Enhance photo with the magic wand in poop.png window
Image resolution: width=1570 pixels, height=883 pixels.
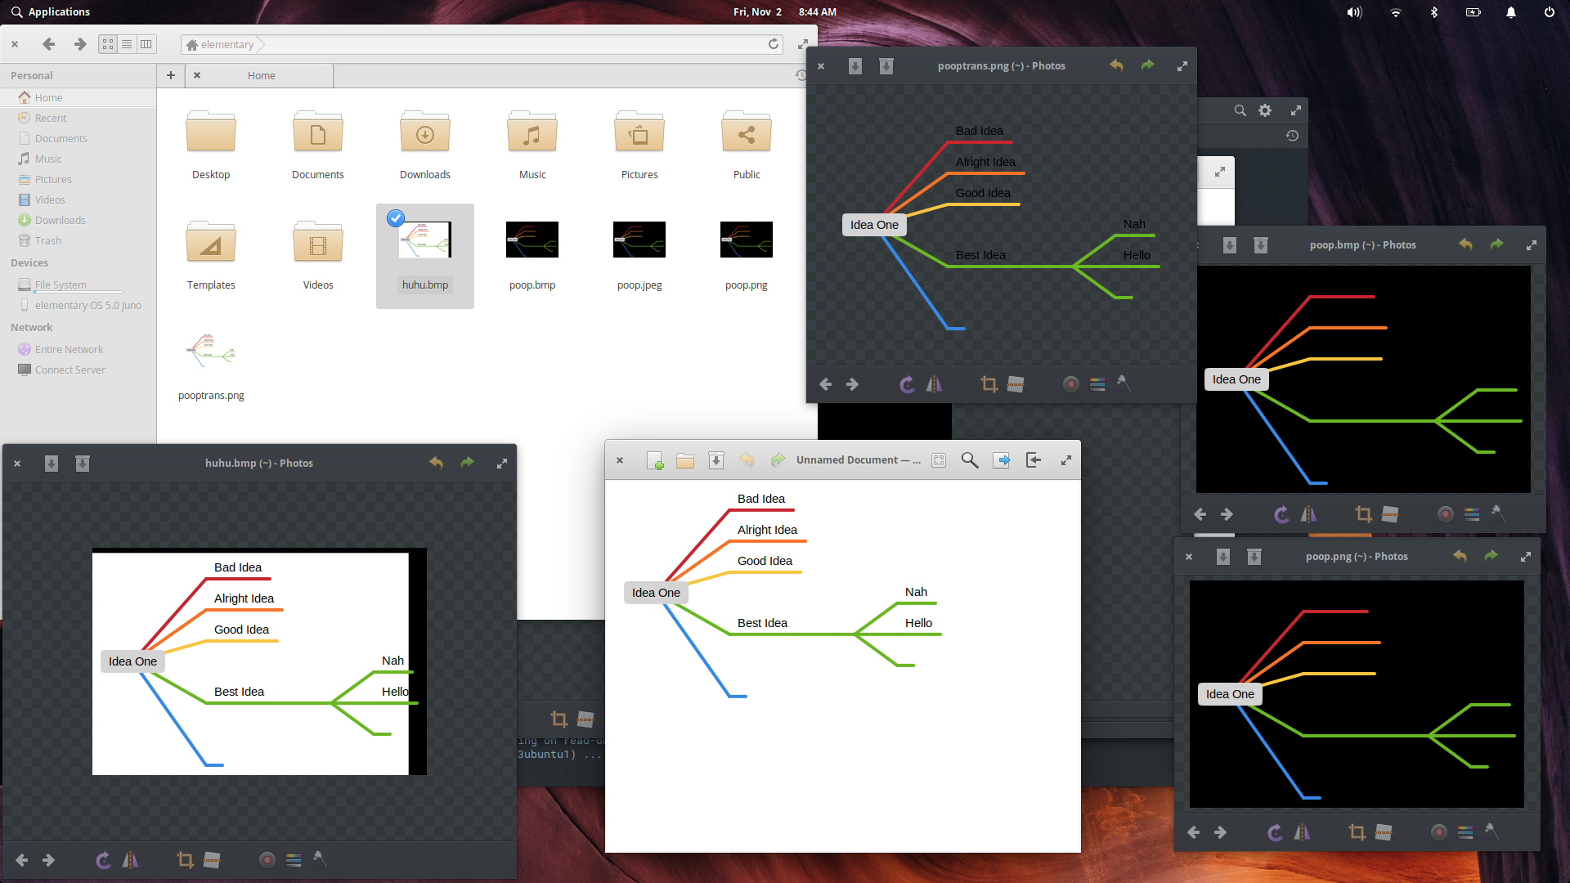pyautogui.click(x=1494, y=831)
